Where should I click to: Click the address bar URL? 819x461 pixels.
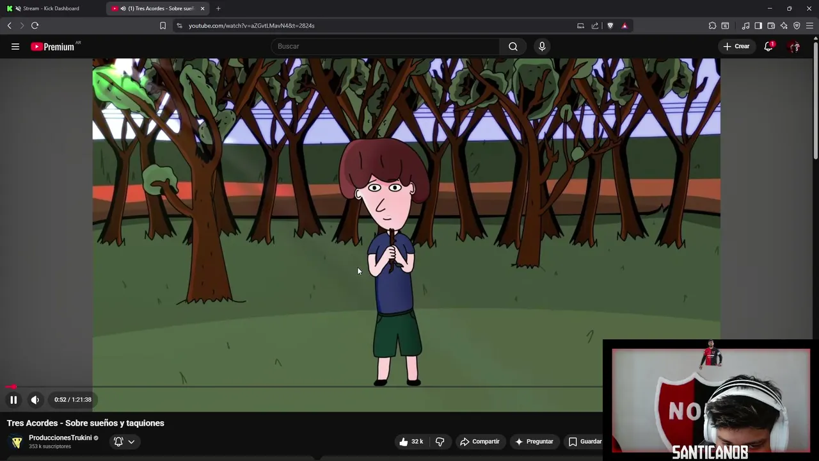[251, 26]
